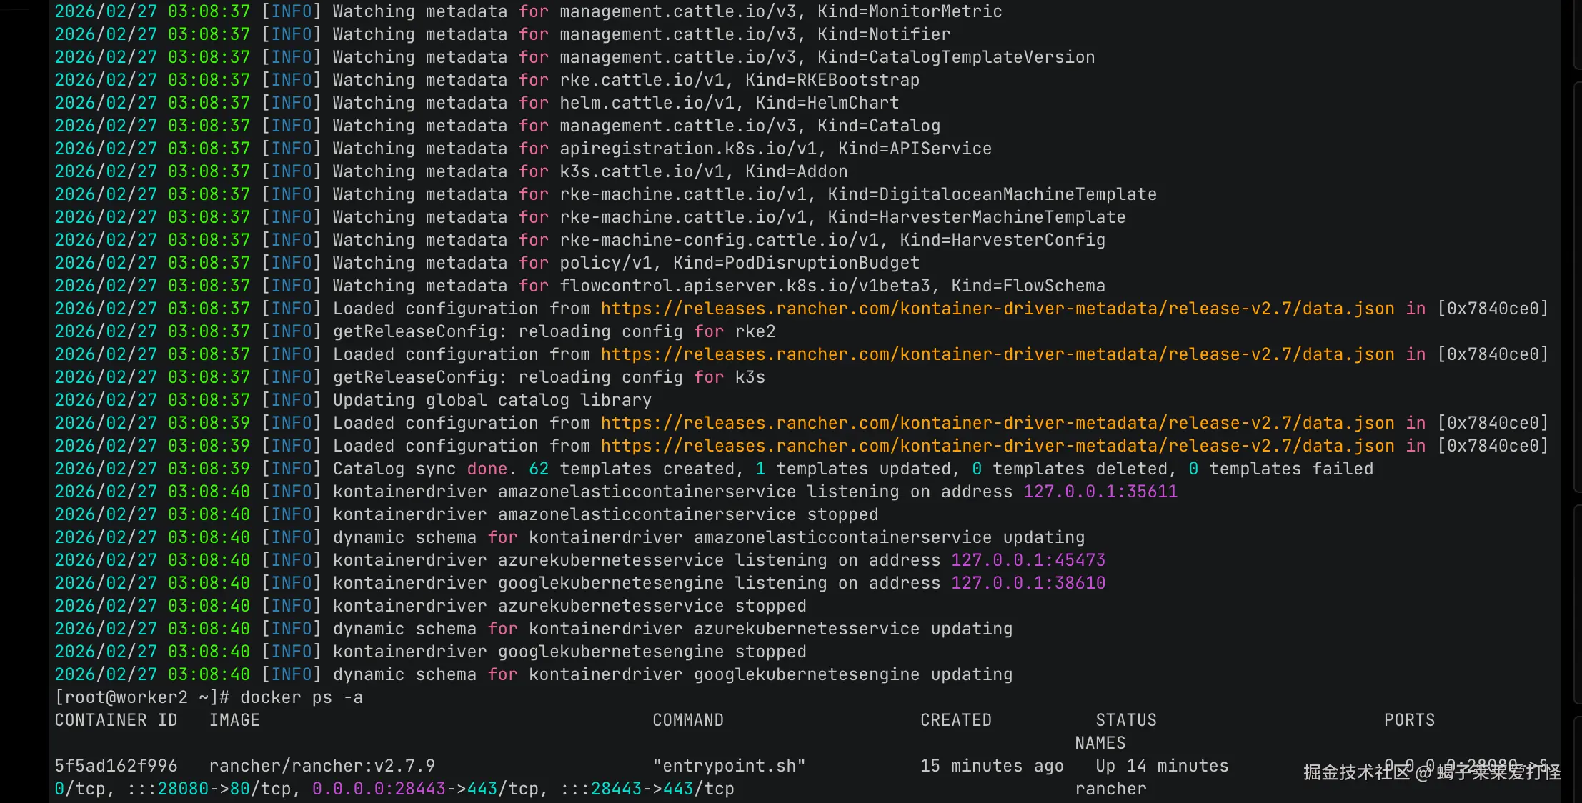Click Kind=PodDisruptionBudget in the log
Screen dimensions: 1582x803
point(796,263)
